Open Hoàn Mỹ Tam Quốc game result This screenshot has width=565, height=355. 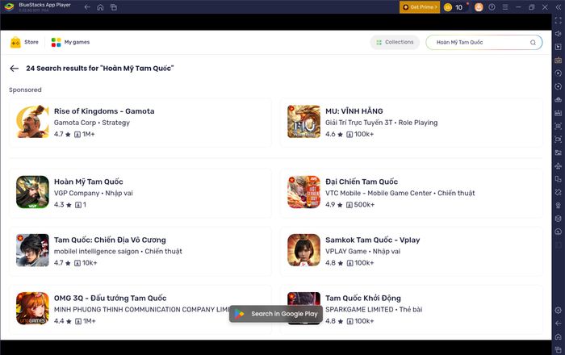[x=140, y=193]
